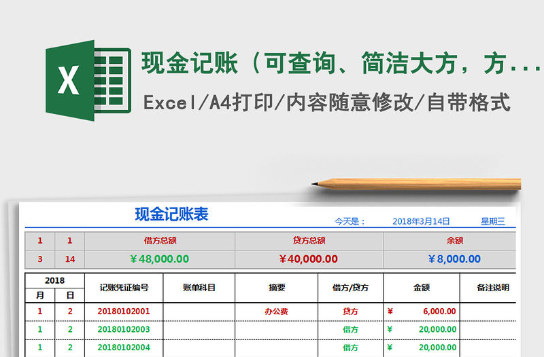Select voucher number 20180102004
Image resolution: width=544 pixels, height=357 pixels.
124,347
